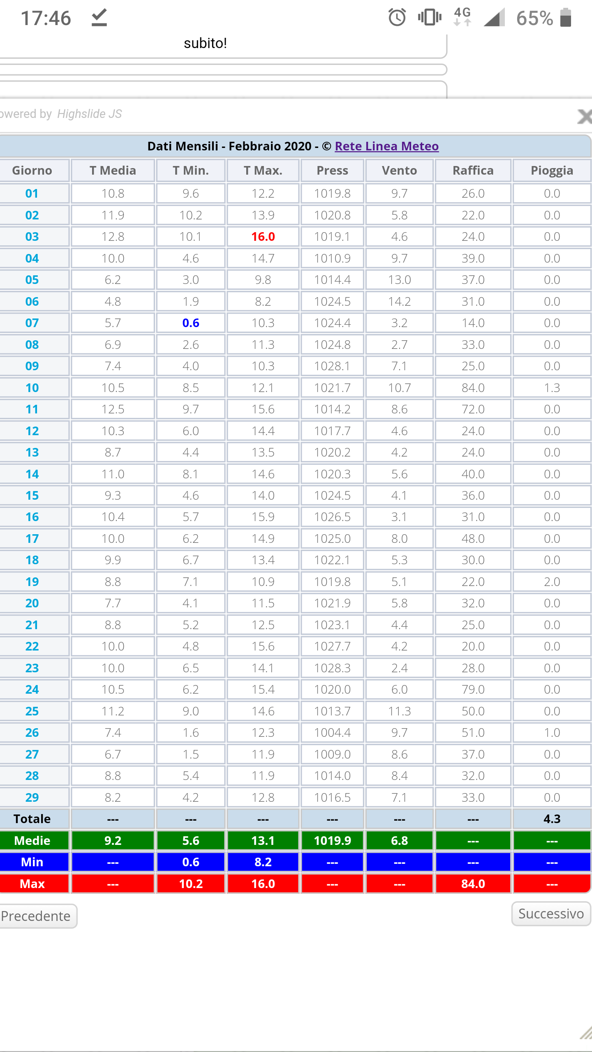Open day 29 daily details
This screenshot has width=592, height=1052.
[32, 798]
